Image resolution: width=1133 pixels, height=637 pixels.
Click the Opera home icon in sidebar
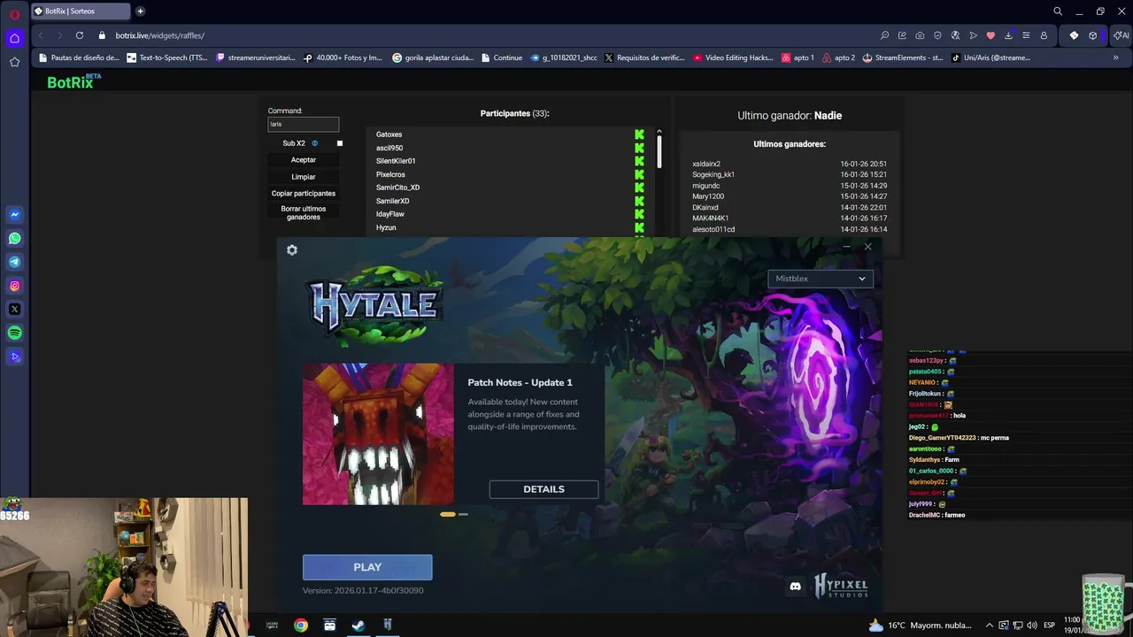(x=15, y=38)
